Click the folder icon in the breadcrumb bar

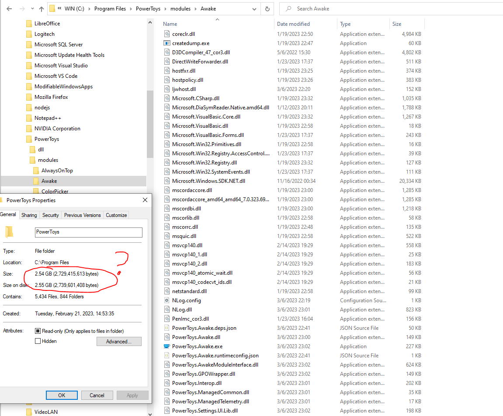[x=53, y=8]
